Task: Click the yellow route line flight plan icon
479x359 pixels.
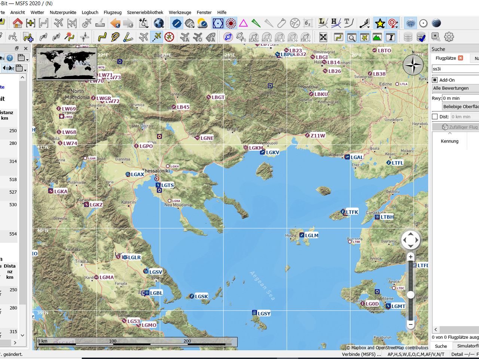Action: click(x=102, y=37)
